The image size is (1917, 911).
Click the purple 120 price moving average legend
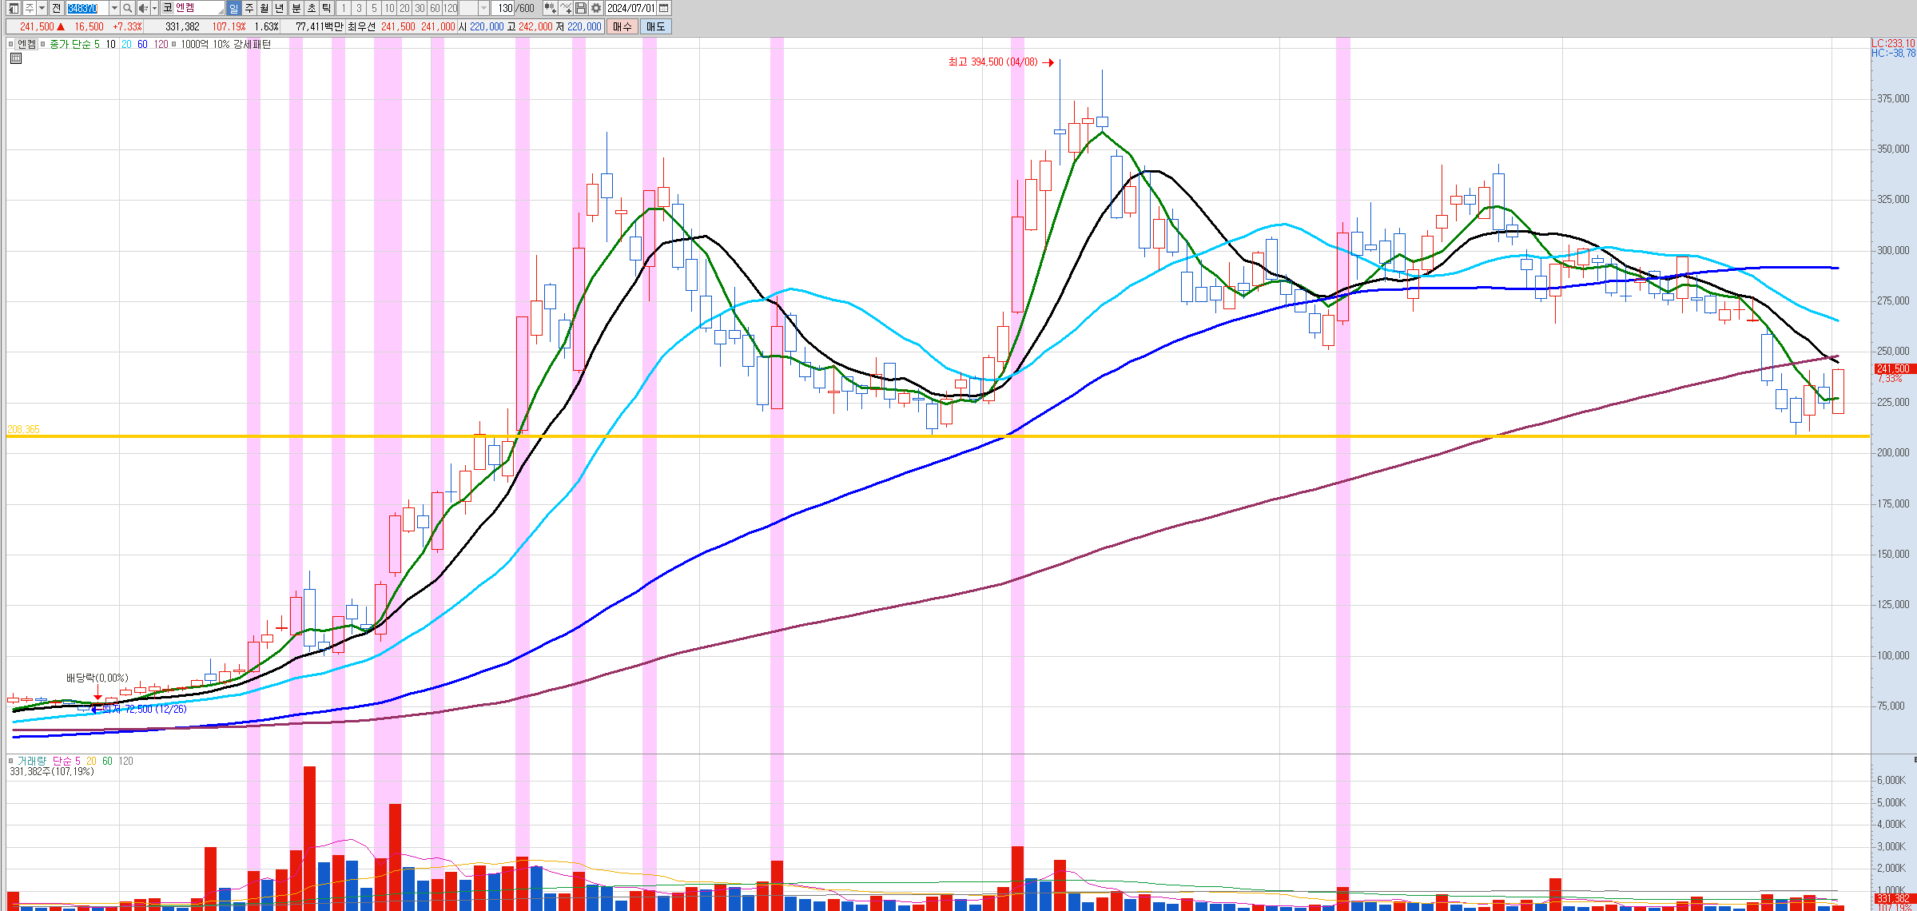coord(161,44)
